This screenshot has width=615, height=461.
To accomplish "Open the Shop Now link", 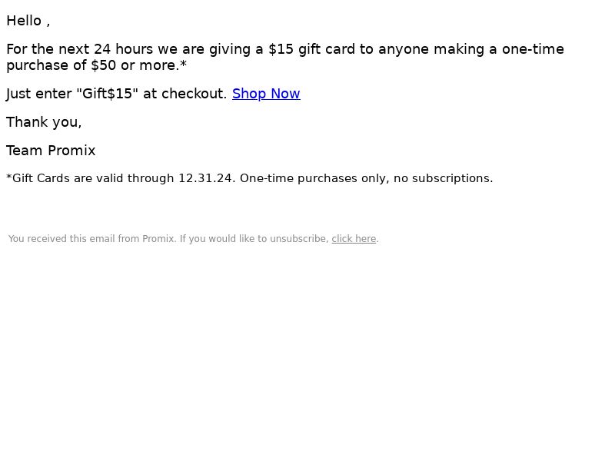I will pyautogui.click(x=266, y=94).
